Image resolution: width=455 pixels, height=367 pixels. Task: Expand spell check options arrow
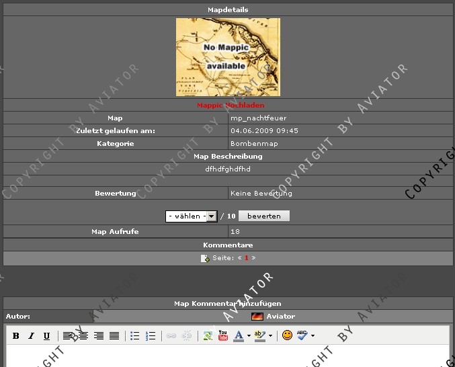313,335
